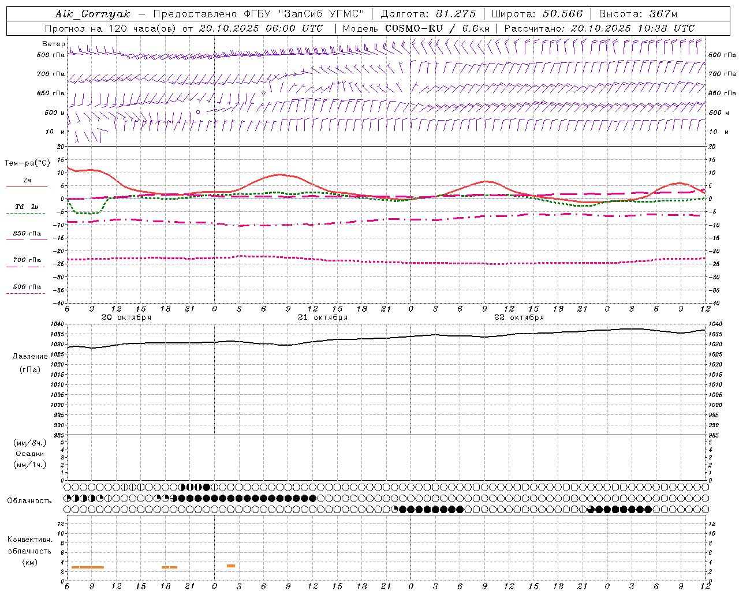Select the 21 октября date label
Image resolution: width=739 pixels, height=591 pixels.
pos(323,317)
